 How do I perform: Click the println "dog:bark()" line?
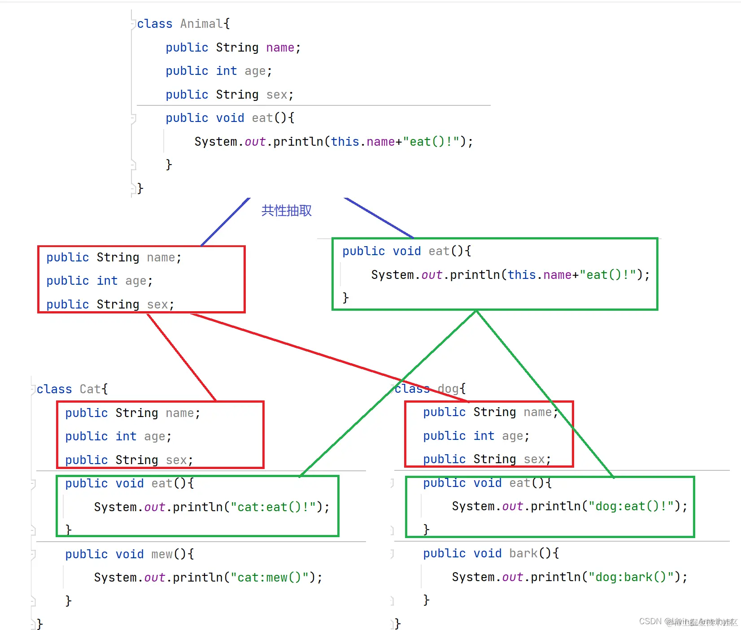pos(570,577)
